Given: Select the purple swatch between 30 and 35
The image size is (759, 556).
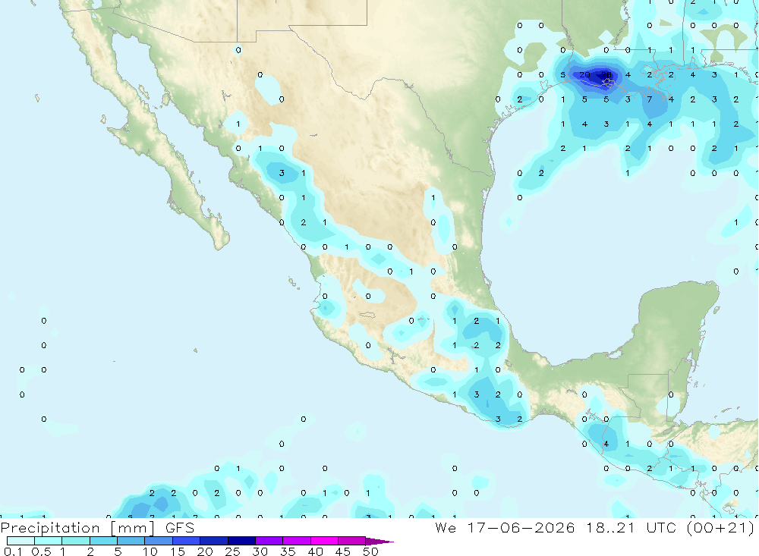Looking at the screenshot, I should 269,541.
